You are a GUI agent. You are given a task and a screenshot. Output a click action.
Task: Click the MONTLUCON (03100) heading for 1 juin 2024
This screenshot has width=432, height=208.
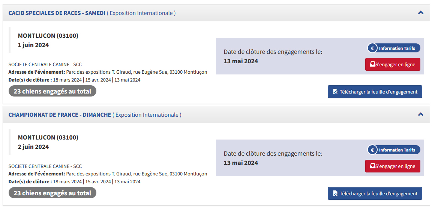click(48, 36)
